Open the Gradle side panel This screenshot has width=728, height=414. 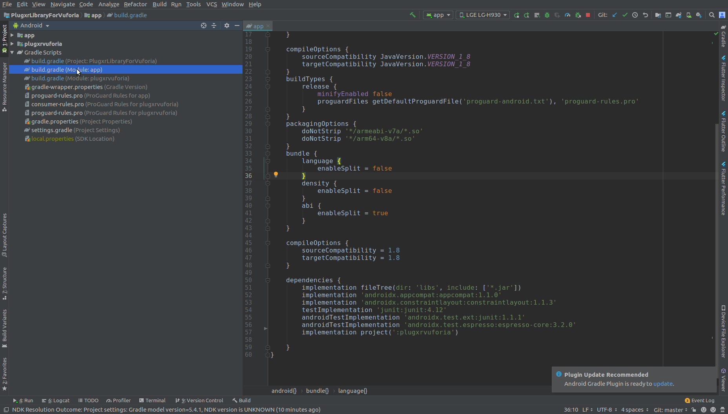click(x=723, y=36)
